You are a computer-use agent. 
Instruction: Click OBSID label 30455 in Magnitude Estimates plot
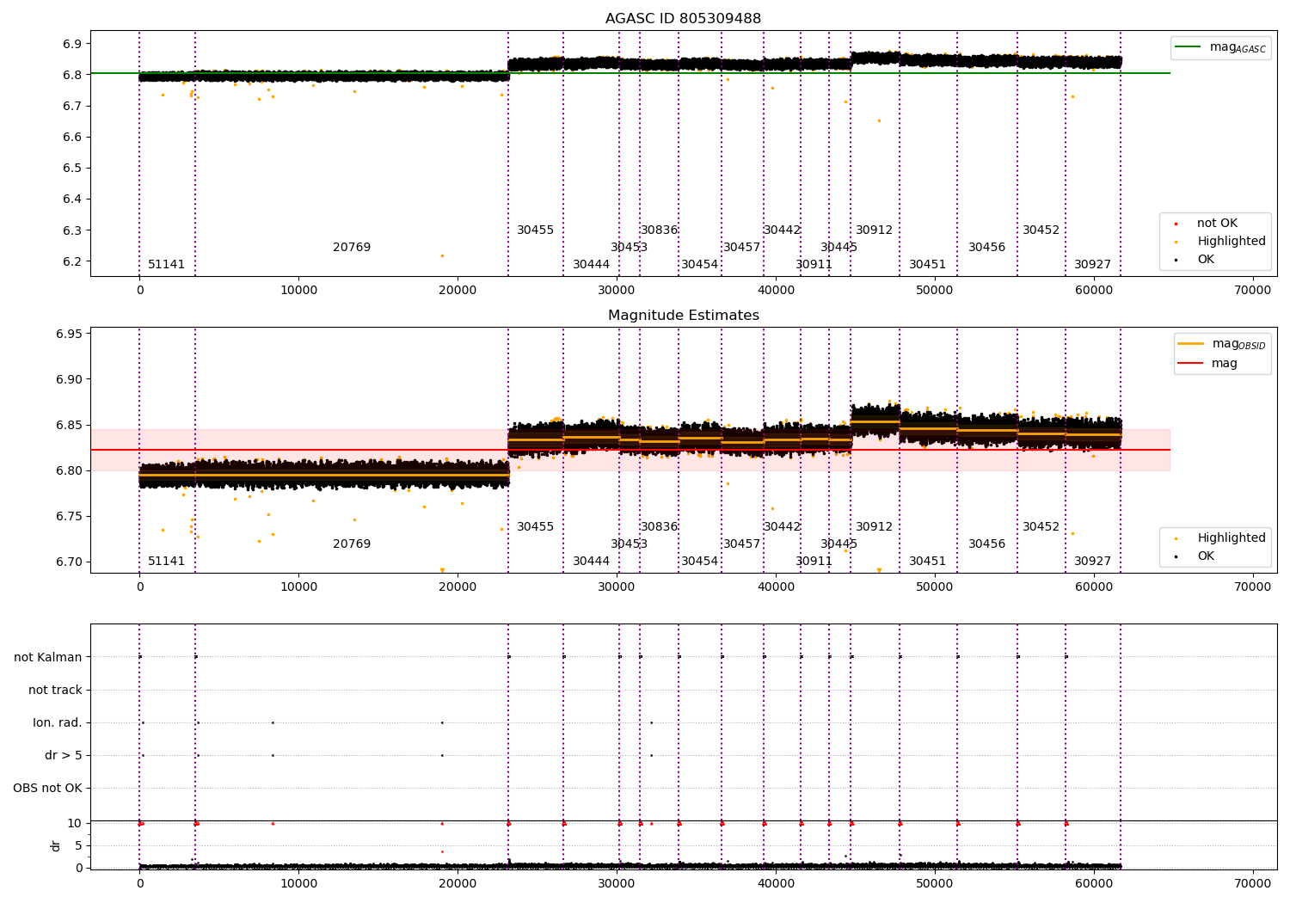pyautogui.click(x=535, y=527)
